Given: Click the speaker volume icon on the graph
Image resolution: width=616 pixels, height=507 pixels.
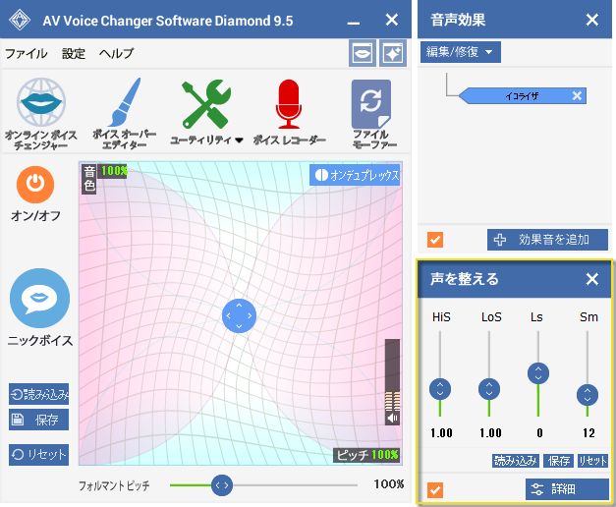Looking at the screenshot, I should (x=392, y=418).
